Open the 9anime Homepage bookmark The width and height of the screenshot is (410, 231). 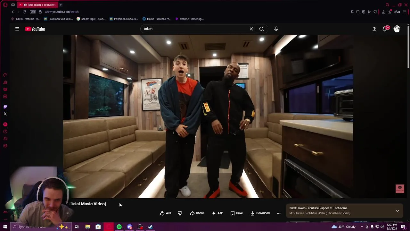click(x=190, y=19)
